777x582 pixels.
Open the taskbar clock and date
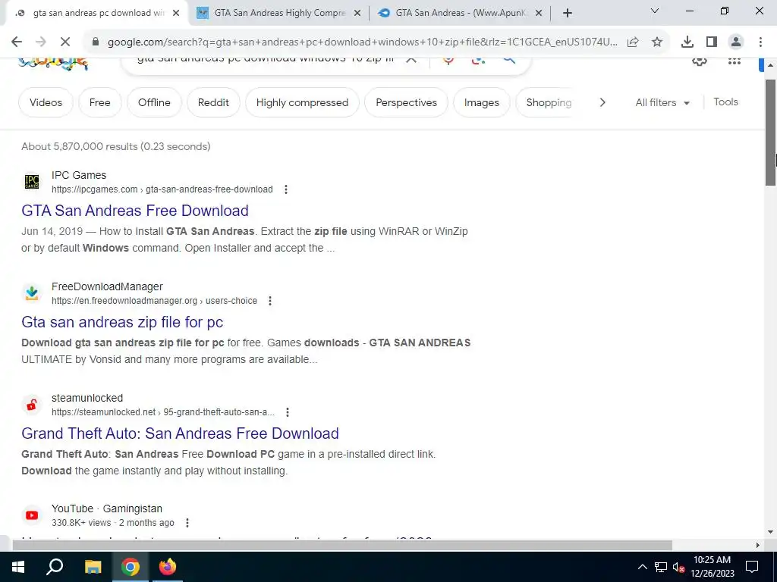712,567
